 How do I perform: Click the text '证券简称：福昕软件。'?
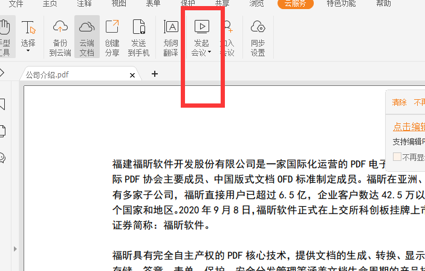coord(161,225)
